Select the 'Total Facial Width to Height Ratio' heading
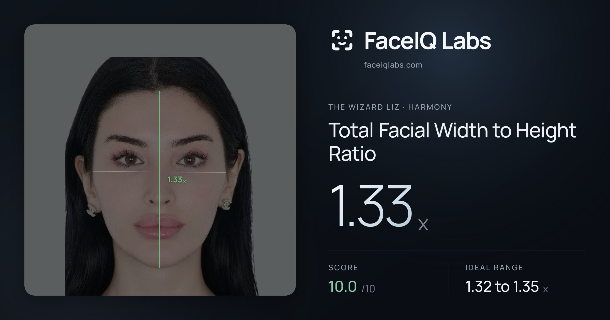This screenshot has width=610, height=320. 452,142
